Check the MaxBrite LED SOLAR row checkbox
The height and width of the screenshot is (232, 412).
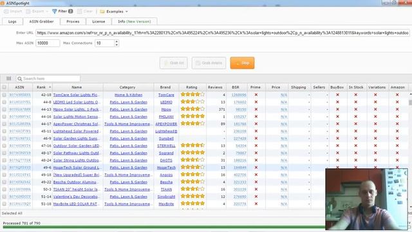click(5, 204)
